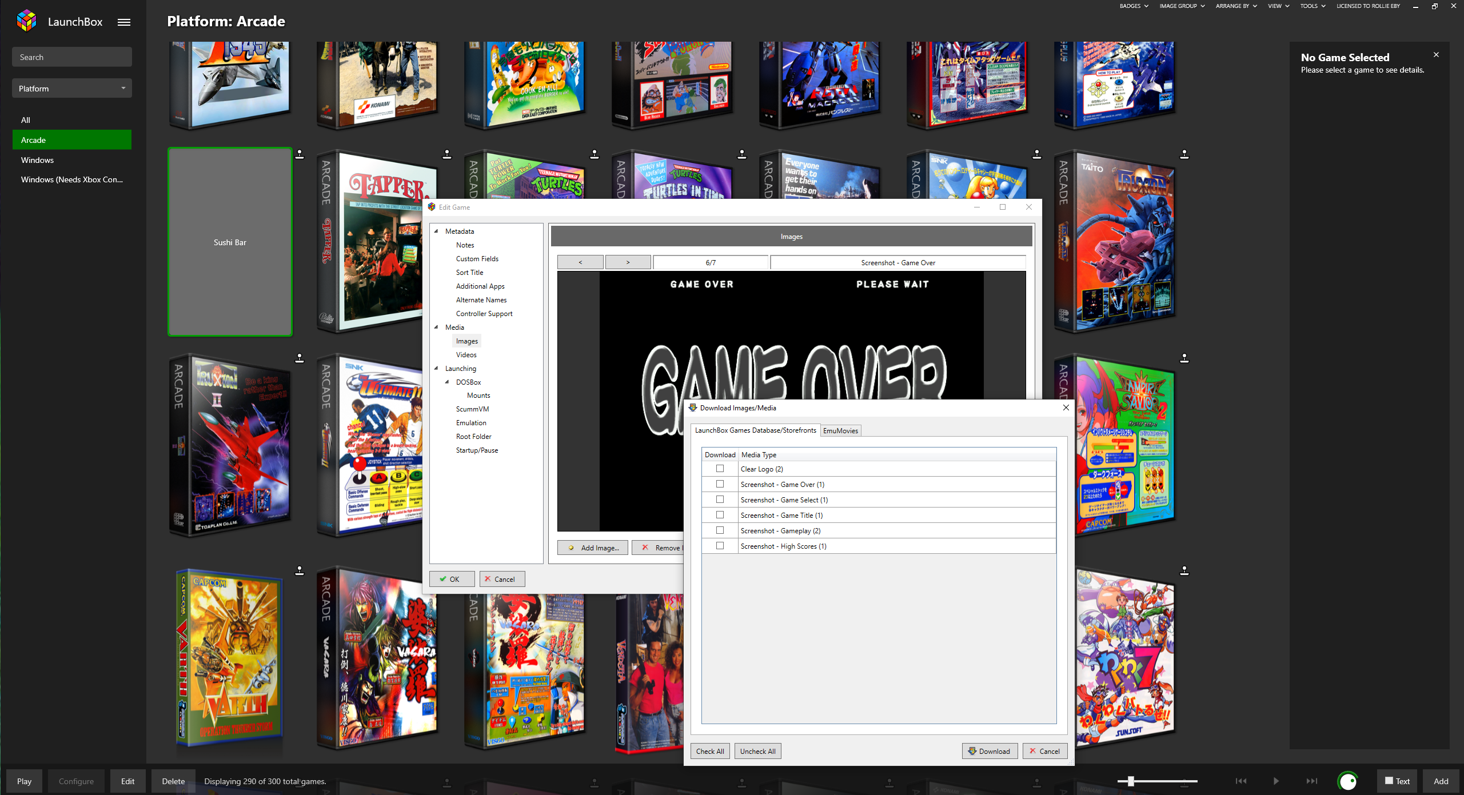Enable the Screenshot - Gameplay checkbox
This screenshot has width=1464, height=795.
(x=719, y=530)
